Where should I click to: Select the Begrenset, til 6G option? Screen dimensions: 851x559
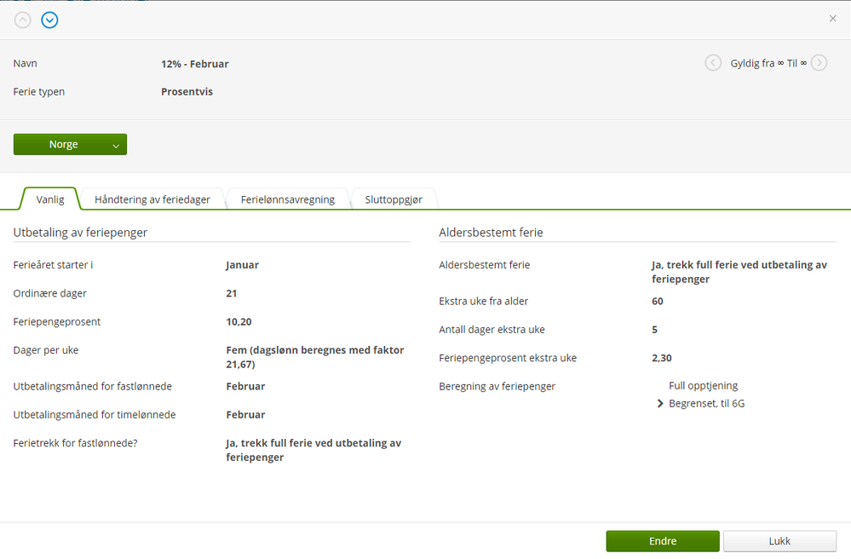(707, 403)
